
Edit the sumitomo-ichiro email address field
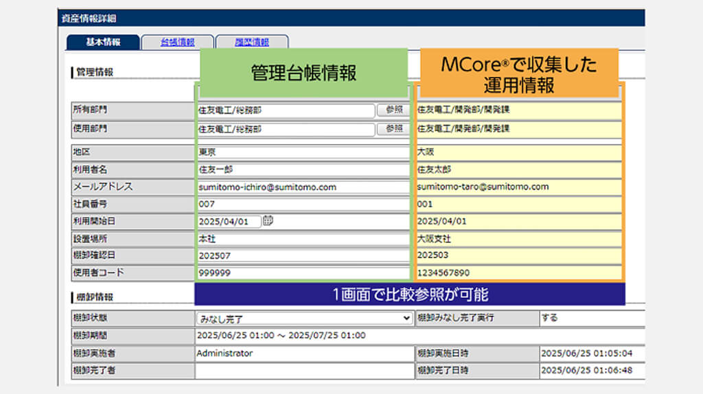303,187
